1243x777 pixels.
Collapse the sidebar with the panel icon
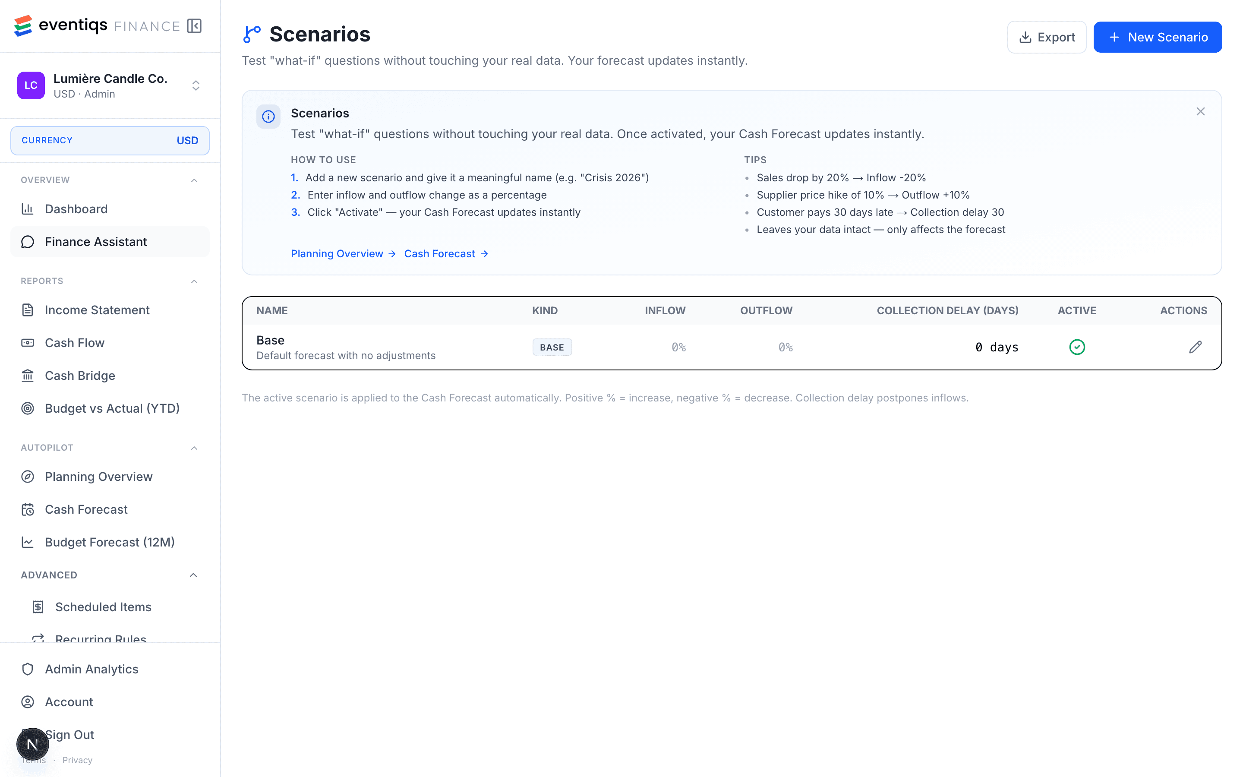click(x=194, y=25)
